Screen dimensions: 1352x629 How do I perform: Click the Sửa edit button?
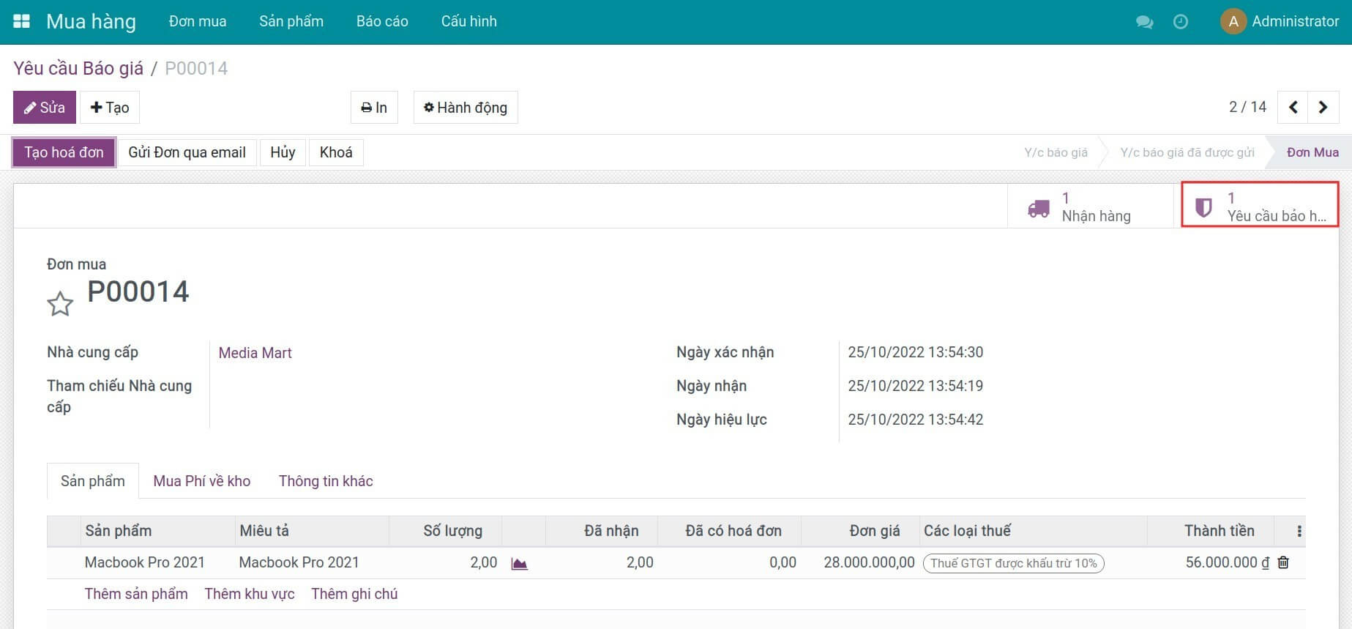(45, 108)
